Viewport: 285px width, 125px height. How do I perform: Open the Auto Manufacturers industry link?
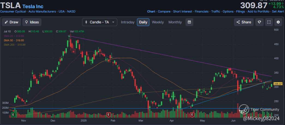[42, 11]
